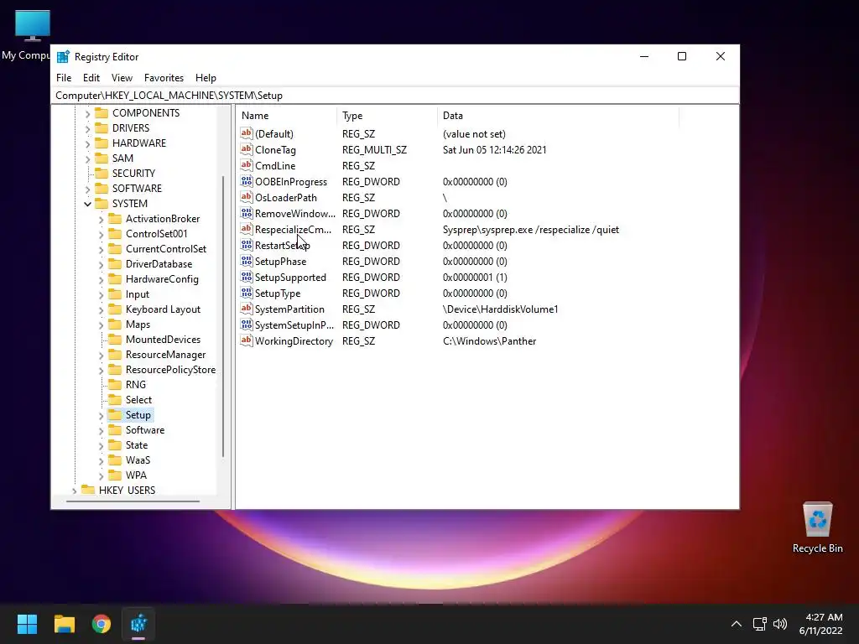Click the SetupSupported DWORD value icon
The height and width of the screenshot is (644, 859).
[247, 277]
